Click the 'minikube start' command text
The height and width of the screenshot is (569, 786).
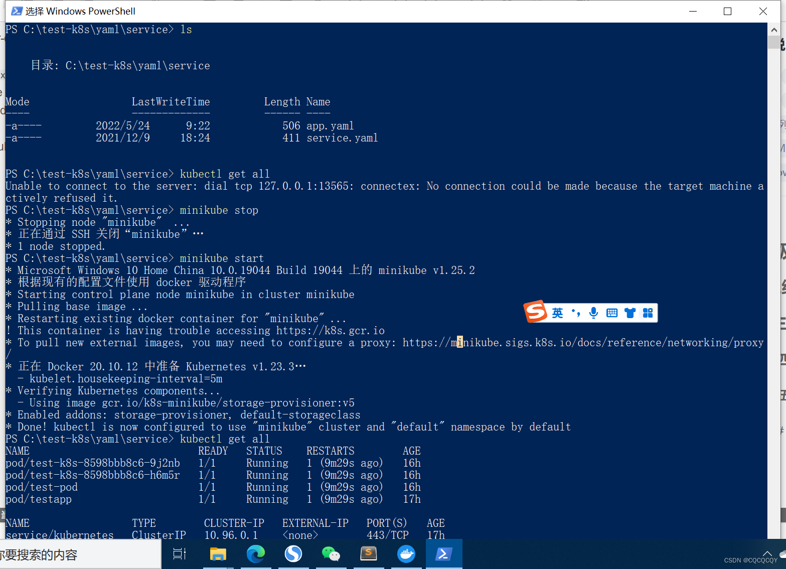[222, 258]
